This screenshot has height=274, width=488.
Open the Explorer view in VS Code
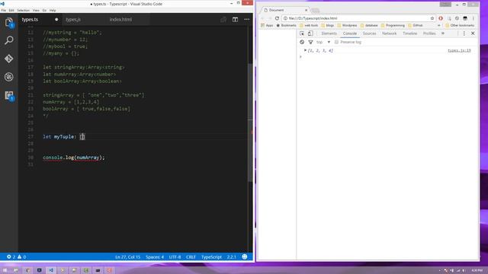(x=9, y=22)
